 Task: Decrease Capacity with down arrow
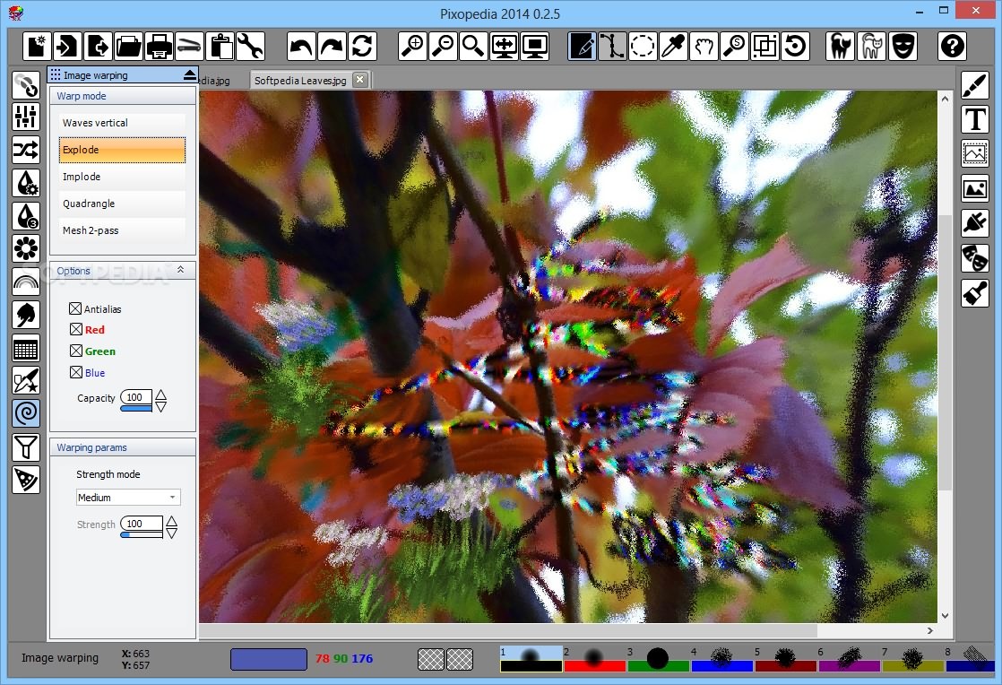pos(161,406)
